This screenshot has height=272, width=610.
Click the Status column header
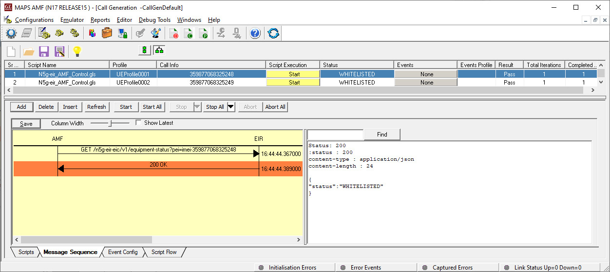[x=357, y=65]
